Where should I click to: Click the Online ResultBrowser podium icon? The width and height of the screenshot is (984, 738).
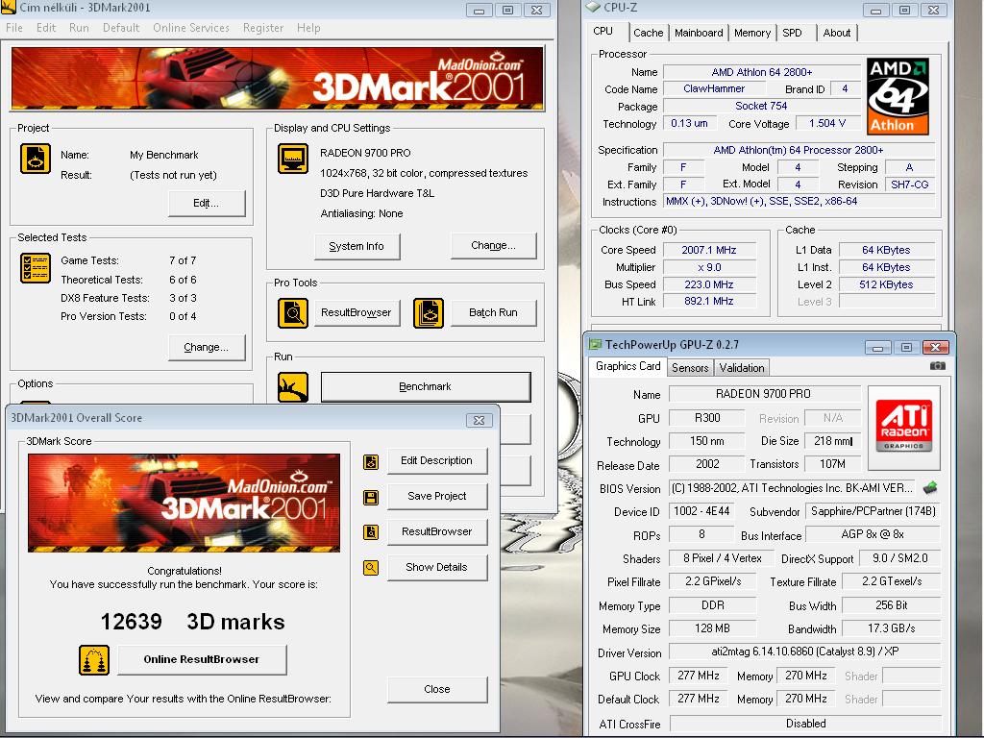[x=94, y=660]
